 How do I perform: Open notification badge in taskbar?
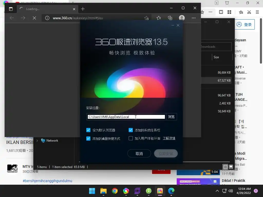[256, 191]
